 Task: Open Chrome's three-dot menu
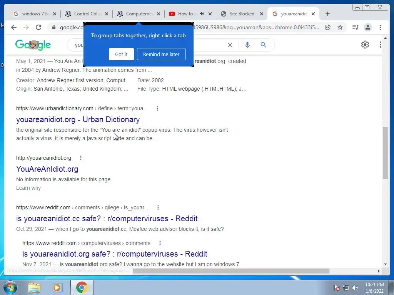click(x=381, y=27)
